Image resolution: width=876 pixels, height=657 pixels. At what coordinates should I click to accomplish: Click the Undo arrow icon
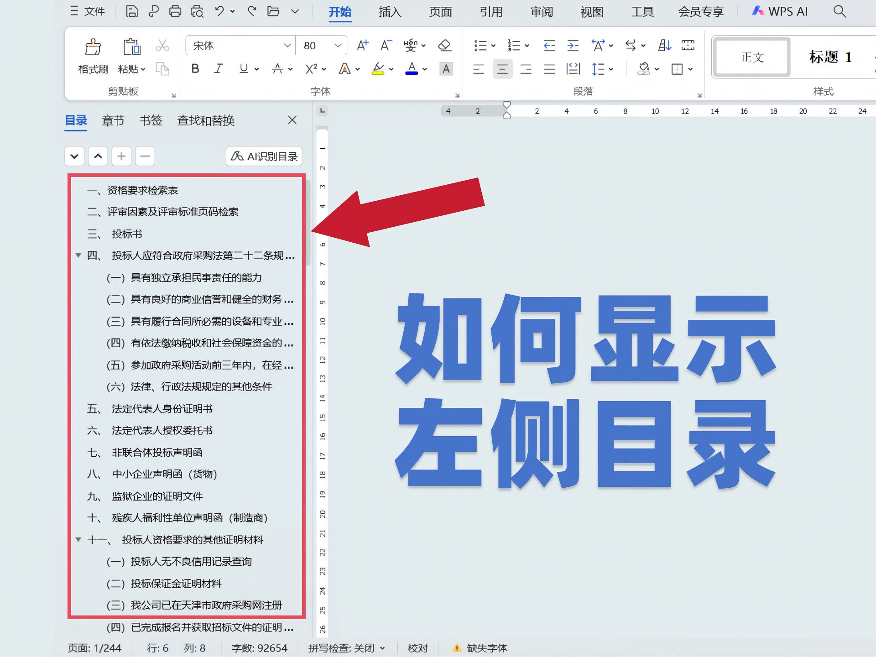(219, 11)
